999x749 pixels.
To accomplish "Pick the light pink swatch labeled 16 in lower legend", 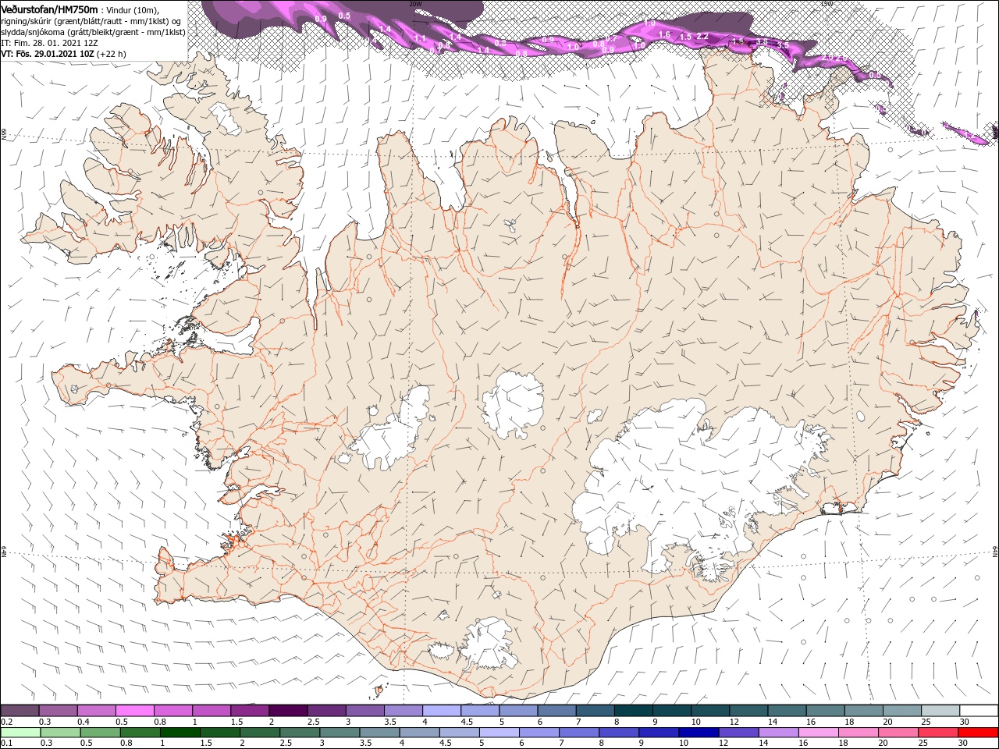I will [819, 732].
